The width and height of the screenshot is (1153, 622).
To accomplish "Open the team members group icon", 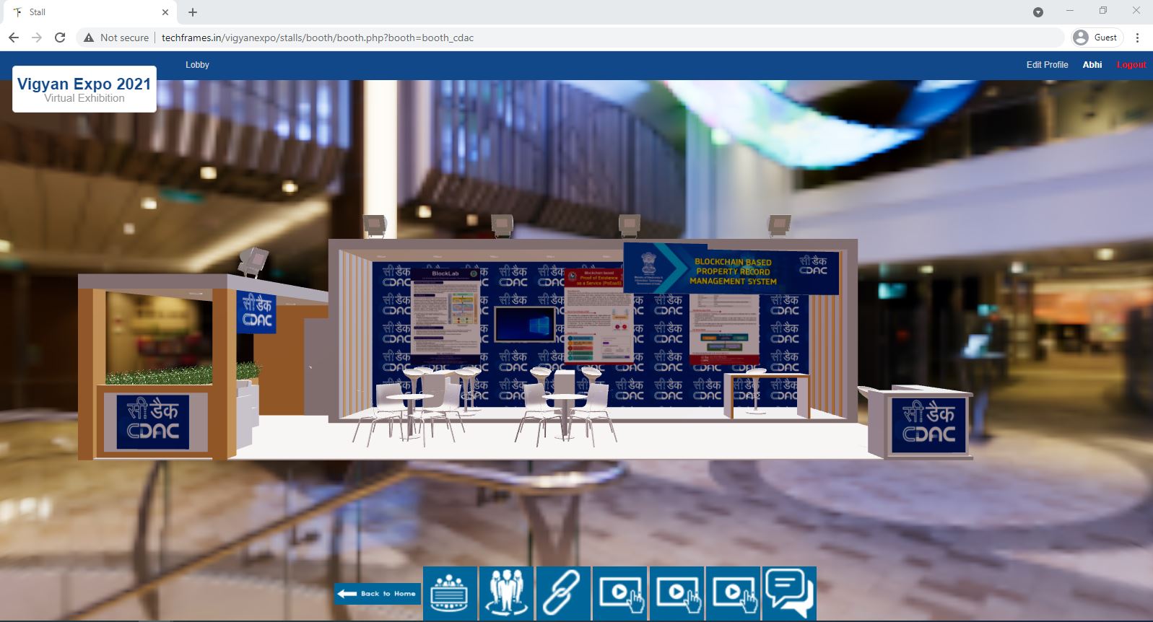I will [x=506, y=593].
